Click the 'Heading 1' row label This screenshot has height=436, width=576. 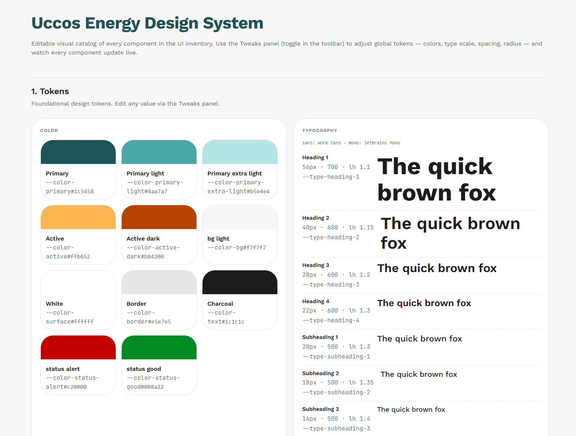(x=315, y=158)
